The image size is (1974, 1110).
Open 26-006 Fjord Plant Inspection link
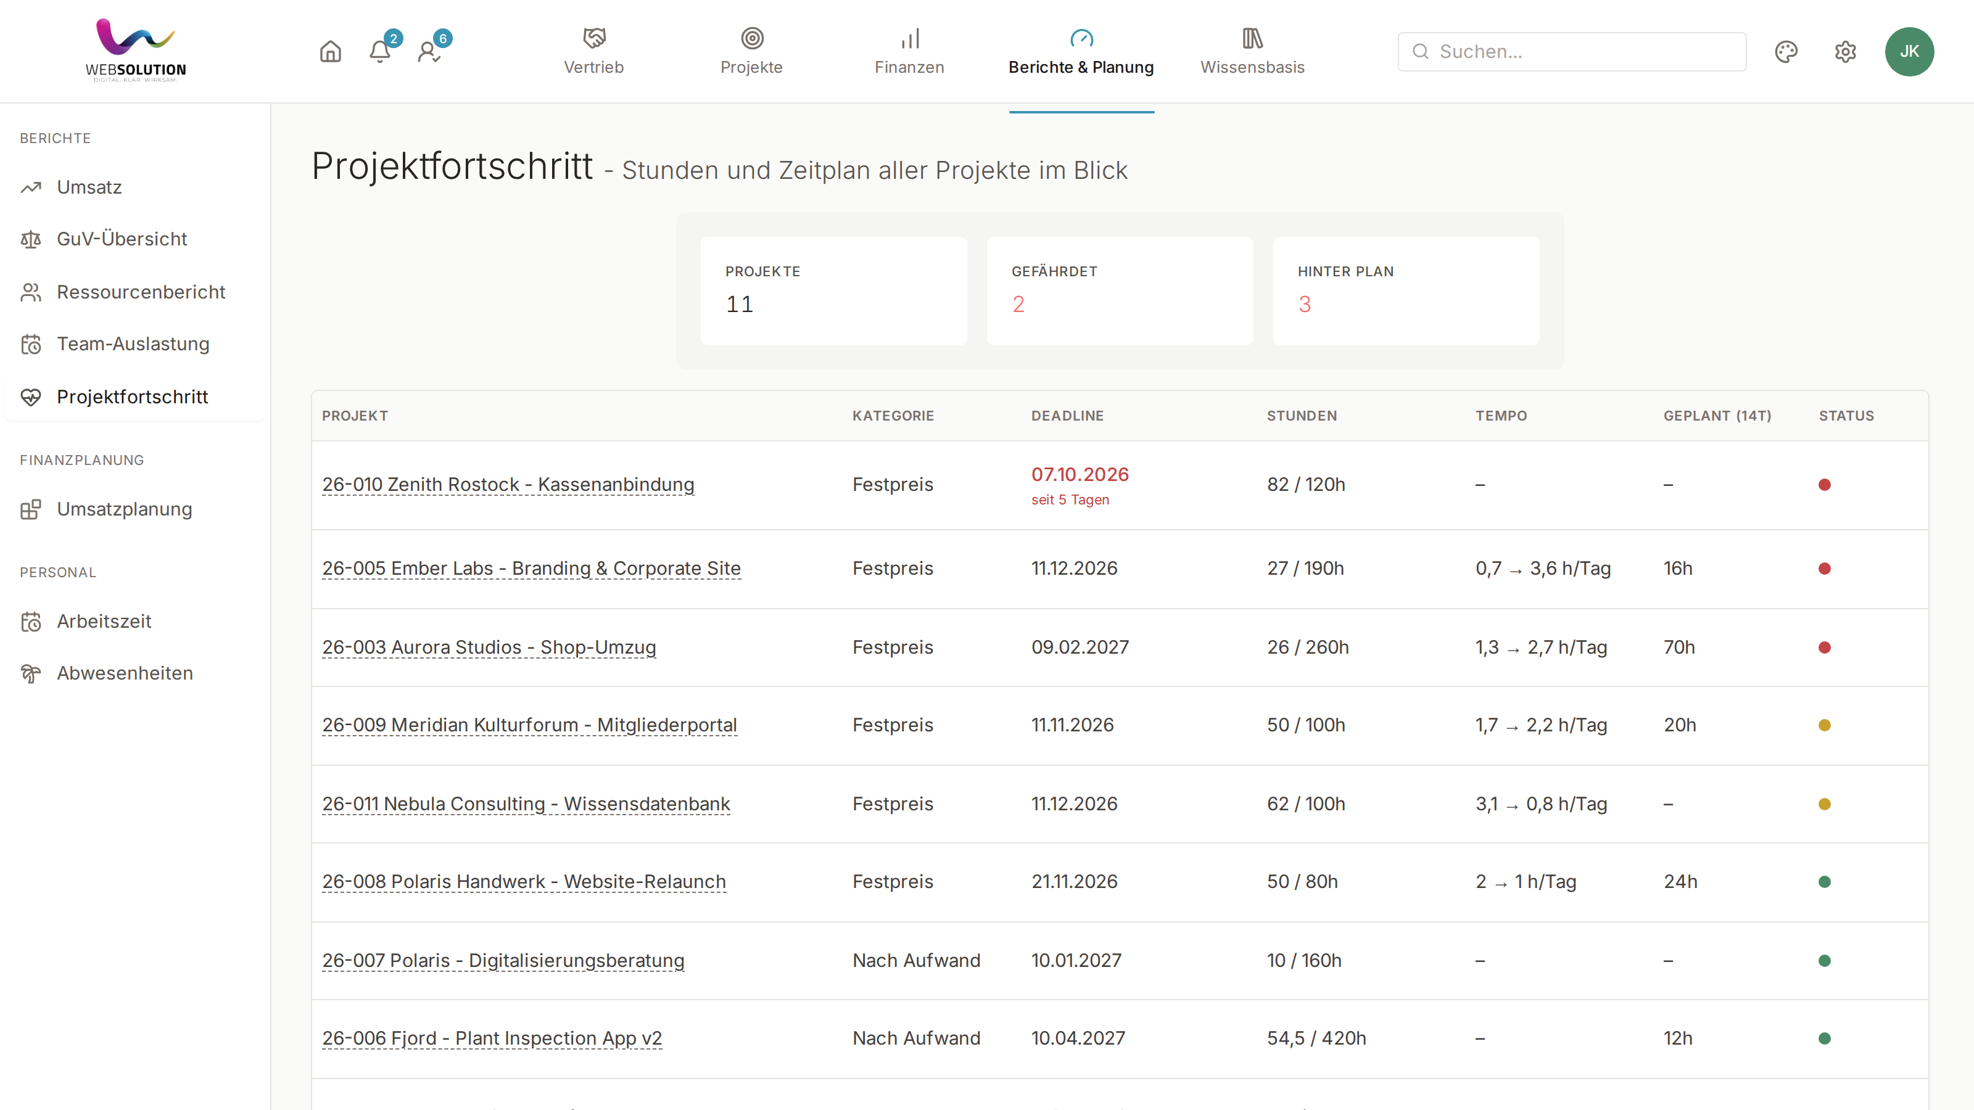click(492, 1038)
